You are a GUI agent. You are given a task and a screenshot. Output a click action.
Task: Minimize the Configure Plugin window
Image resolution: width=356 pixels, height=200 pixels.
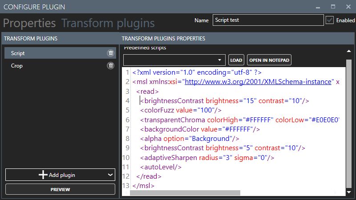click(x=318, y=8)
